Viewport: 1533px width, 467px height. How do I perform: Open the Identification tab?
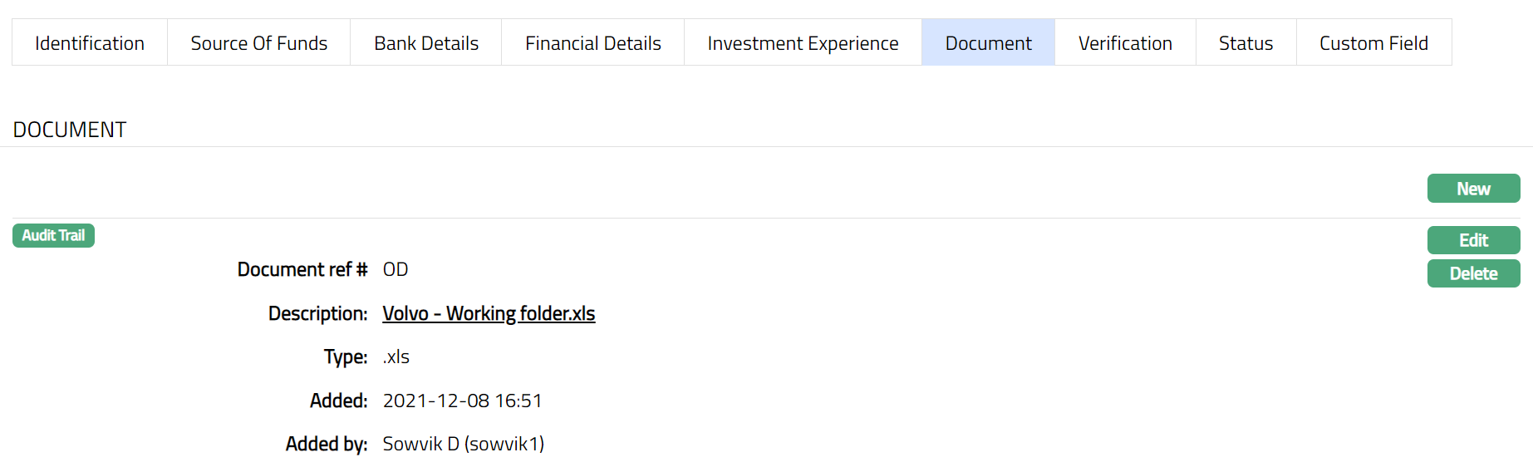90,43
